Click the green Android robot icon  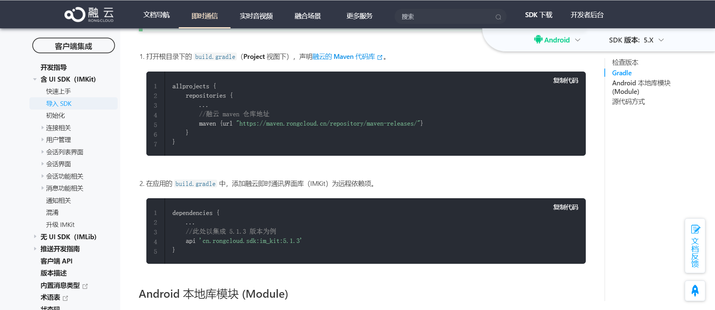538,39
